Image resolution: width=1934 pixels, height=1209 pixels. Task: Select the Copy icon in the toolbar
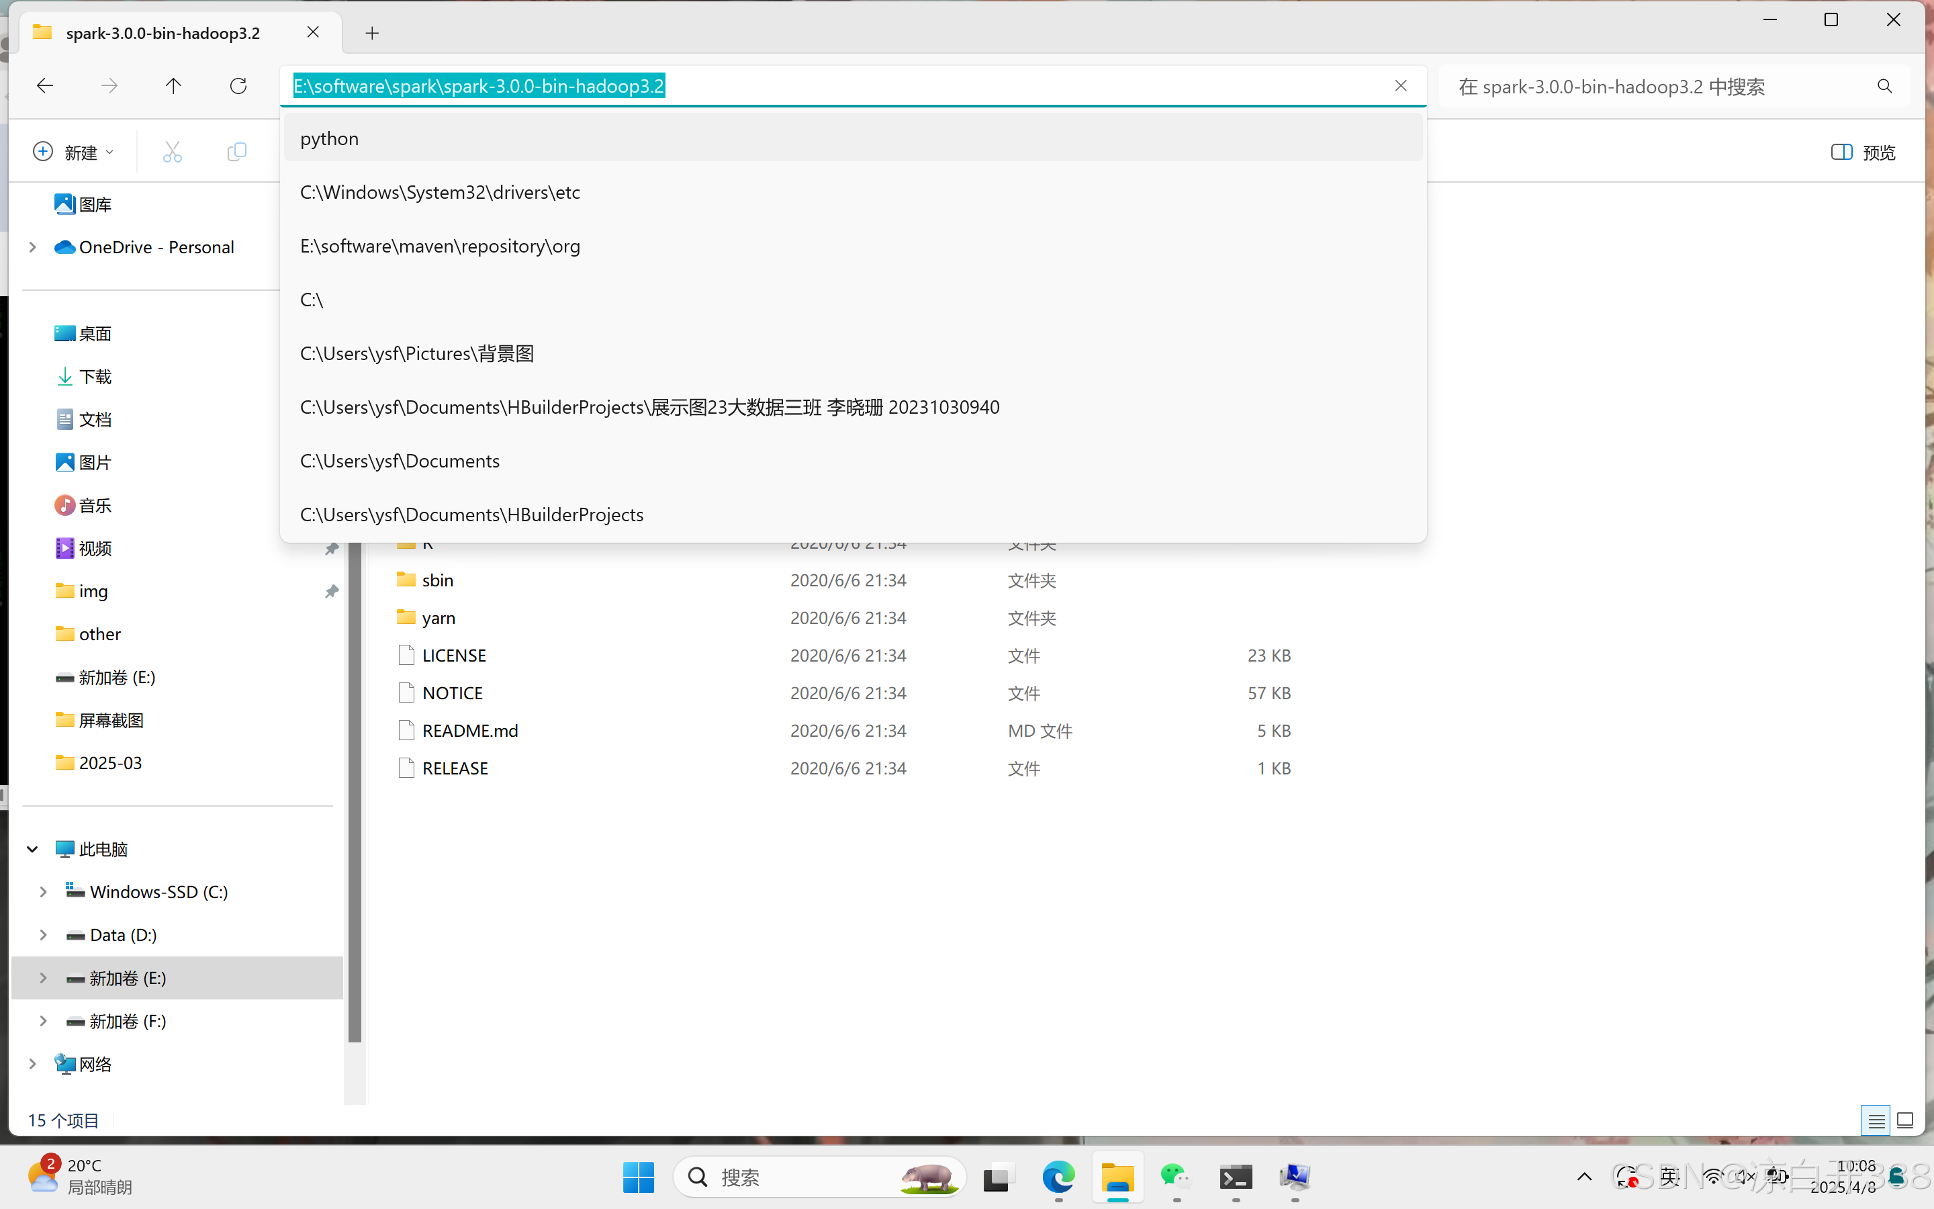click(236, 151)
